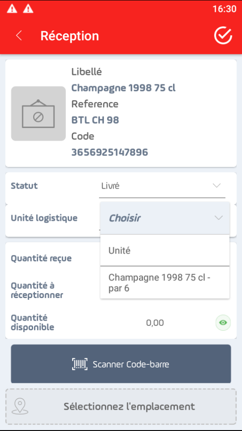Tap the second warning triangle in status bar
This screenshot has width=242, height=431.
click(x=28, y=9)
